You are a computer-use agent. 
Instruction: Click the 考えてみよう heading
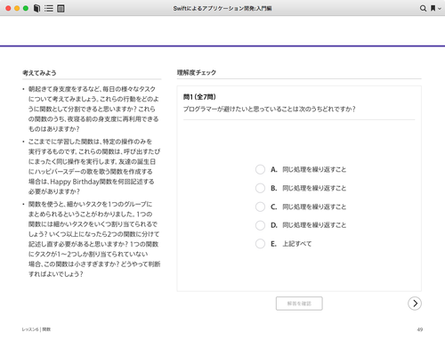tap(39, 73)
